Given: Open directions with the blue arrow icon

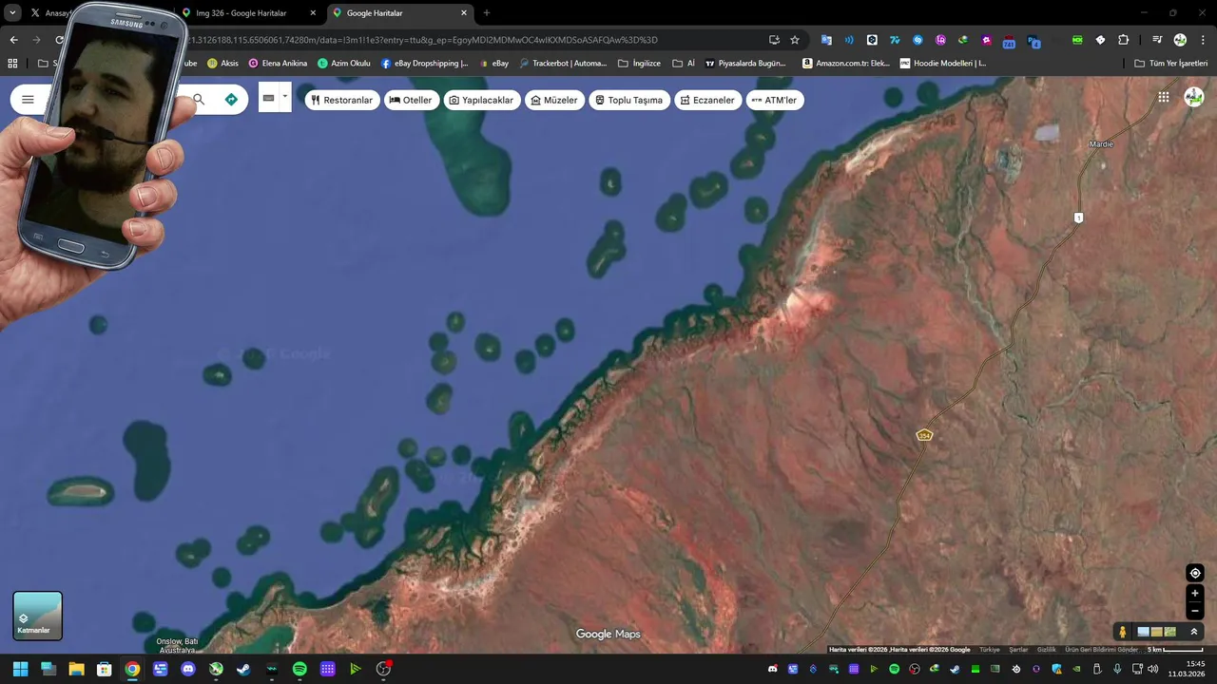Looking at the screenshot, I should pyautogui.click(x=231, y=100).
